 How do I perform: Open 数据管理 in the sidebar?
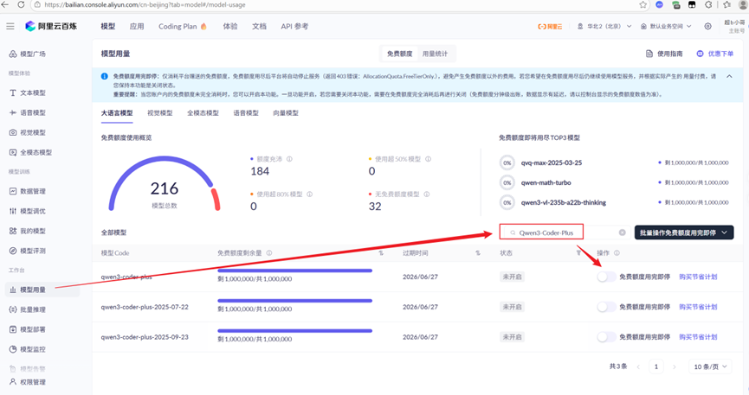click(x=28, y=191)
